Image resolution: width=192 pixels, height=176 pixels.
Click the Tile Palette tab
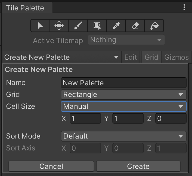25,8
